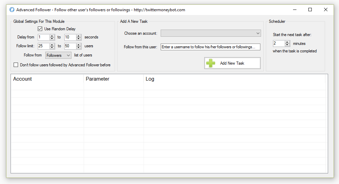
Task: Click the green plus icon on Add New Task
Action: click(x=211, y=63)
